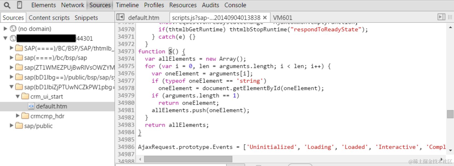Click the horizontal scrollbar left arrow
This screenshot has width=454, height=166.
click(x=140, y=159)
